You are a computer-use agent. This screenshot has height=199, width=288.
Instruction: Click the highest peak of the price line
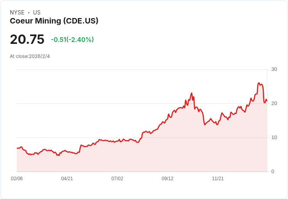tap(259, 83)
